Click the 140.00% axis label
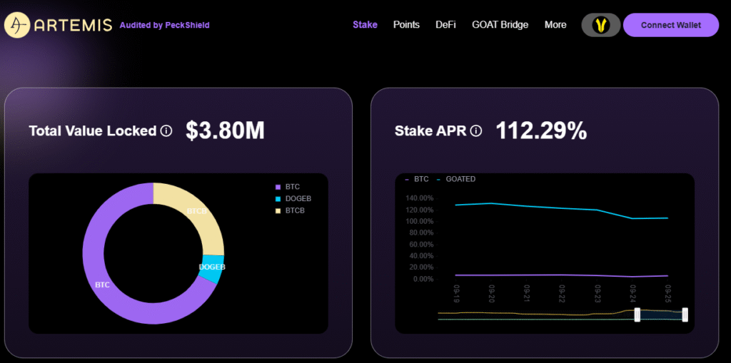 (420, 198)
